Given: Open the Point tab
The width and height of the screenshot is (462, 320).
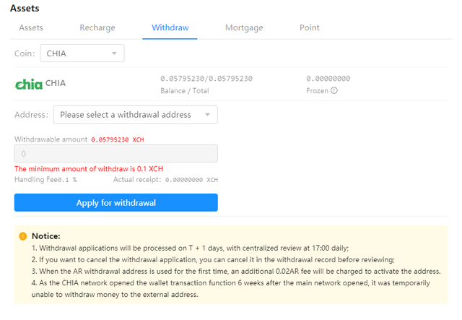Looking at the screenshot, I should click(x=310, y=27).
